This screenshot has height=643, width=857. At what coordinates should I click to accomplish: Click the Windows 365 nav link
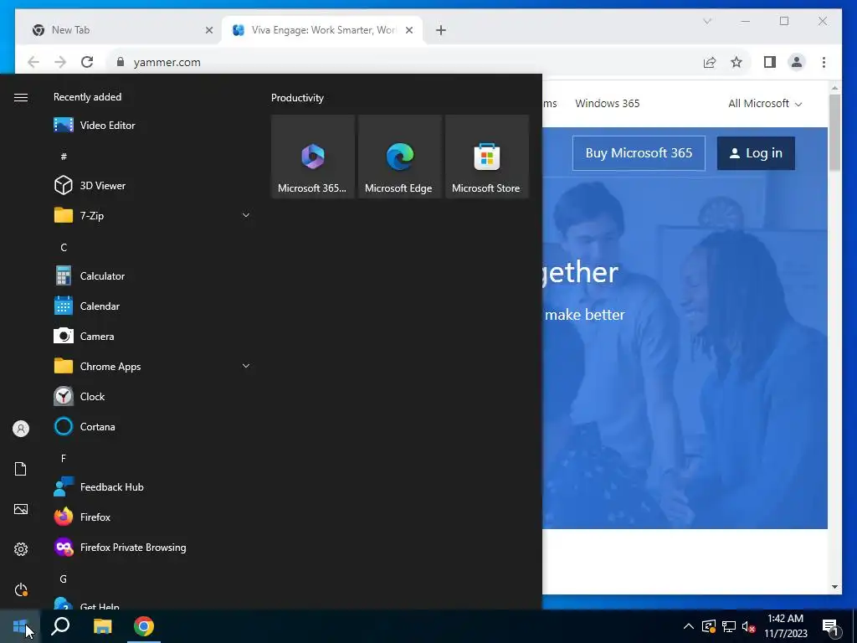click(608, 103)
